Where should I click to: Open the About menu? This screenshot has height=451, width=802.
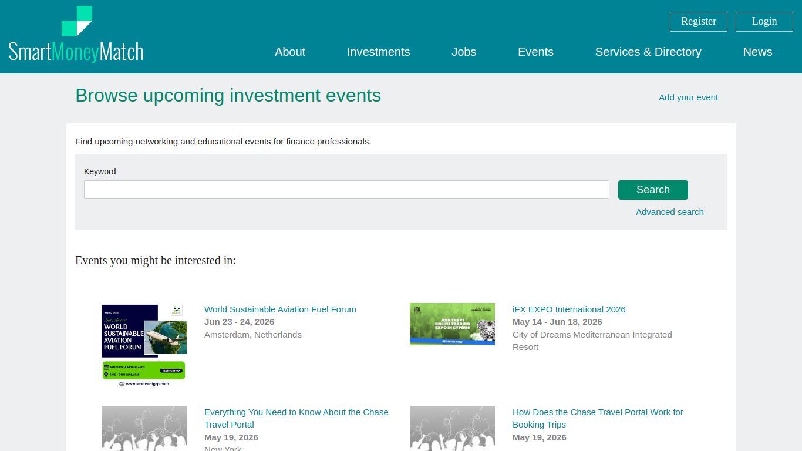290,52
